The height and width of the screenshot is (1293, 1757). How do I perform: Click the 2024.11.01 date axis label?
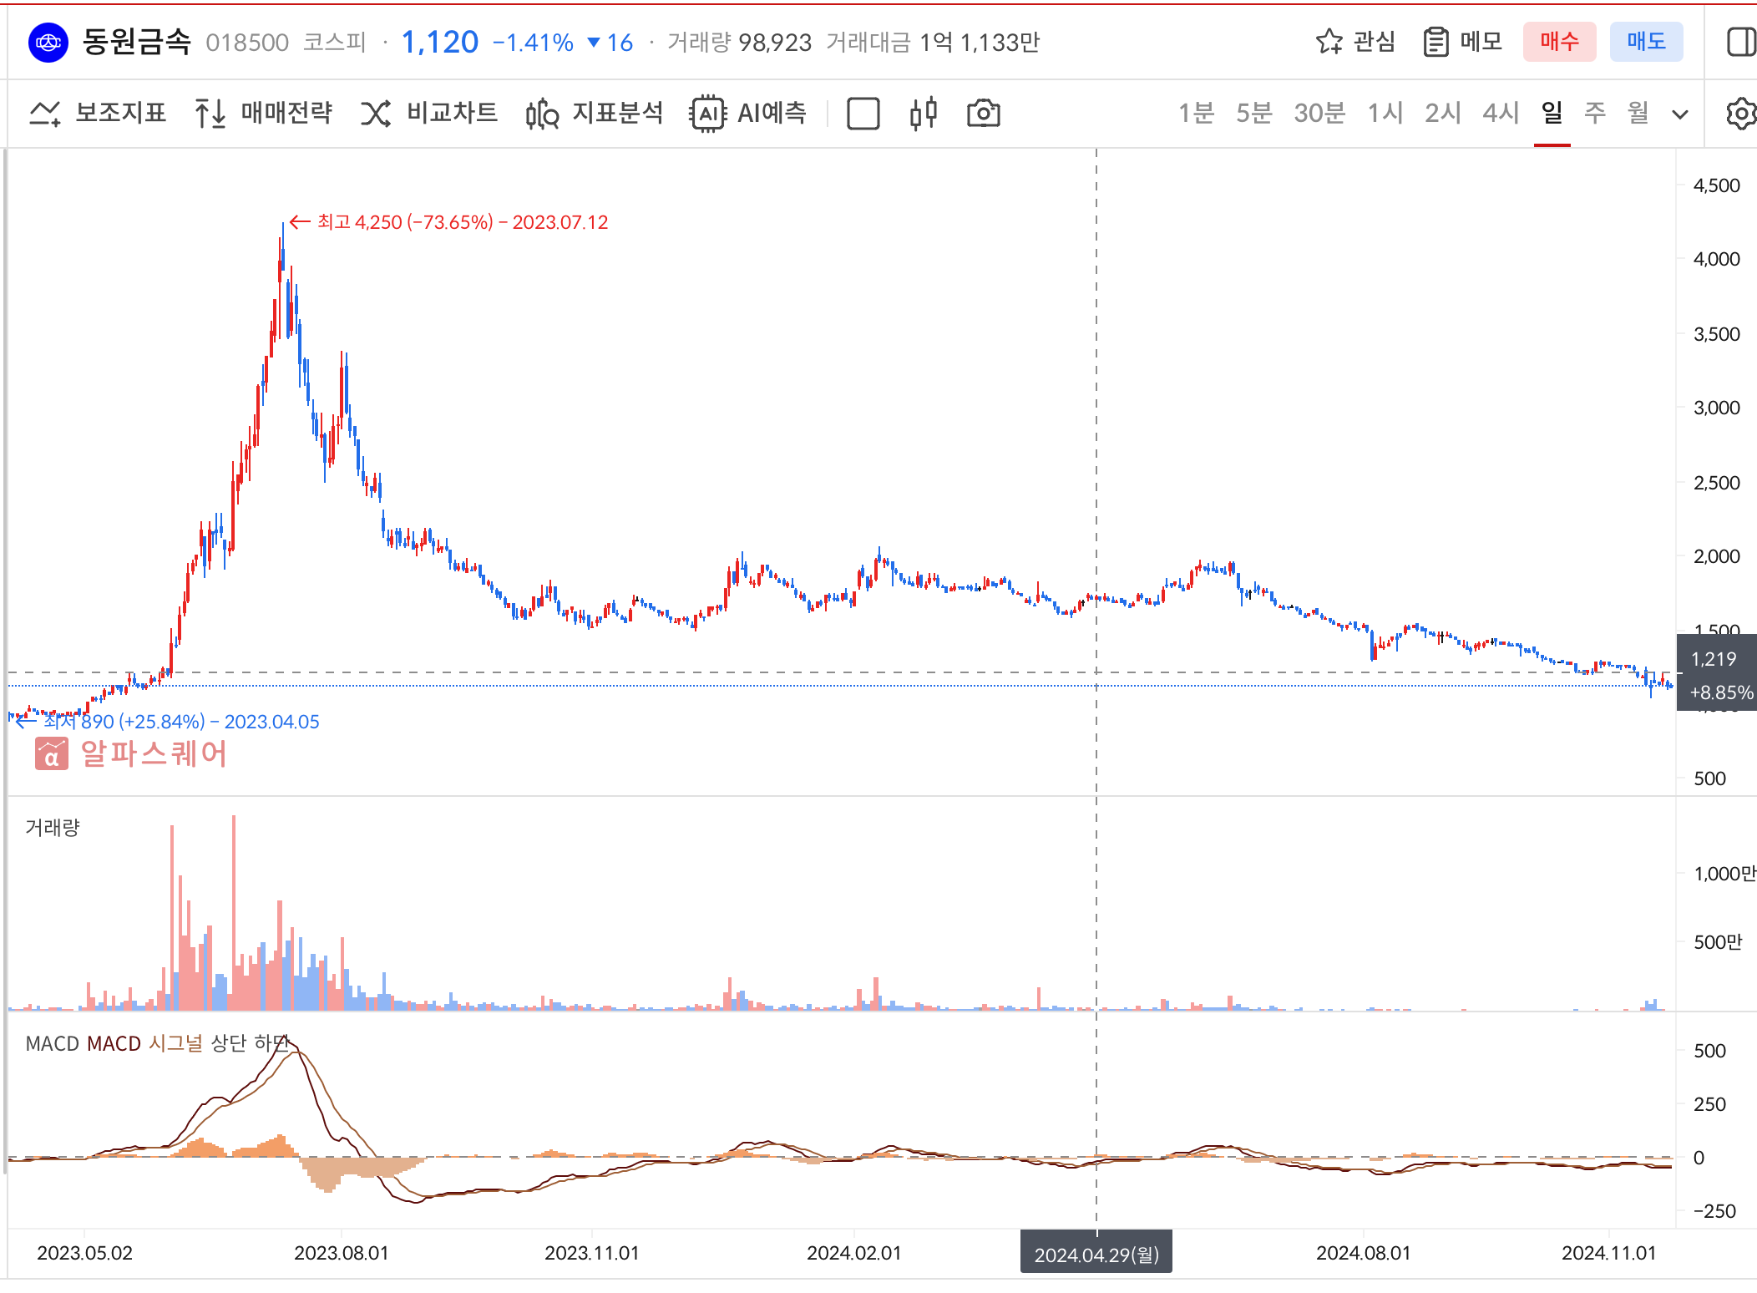pos(1609,1253)
